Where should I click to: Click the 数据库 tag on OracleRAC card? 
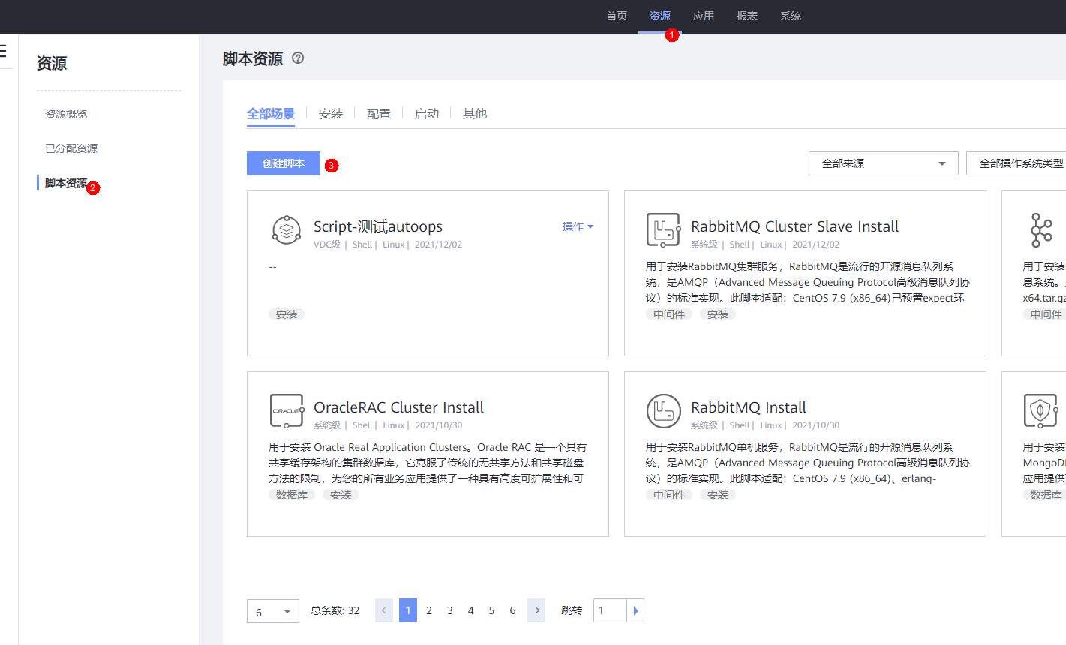point(292,495)
